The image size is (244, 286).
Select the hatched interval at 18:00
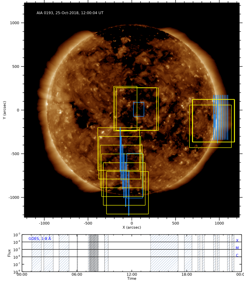pyautogui.click(x=188, y=253)
